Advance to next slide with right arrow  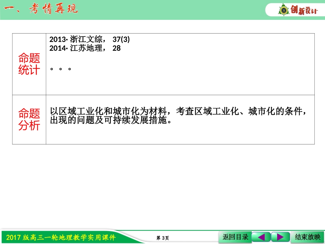280,237
